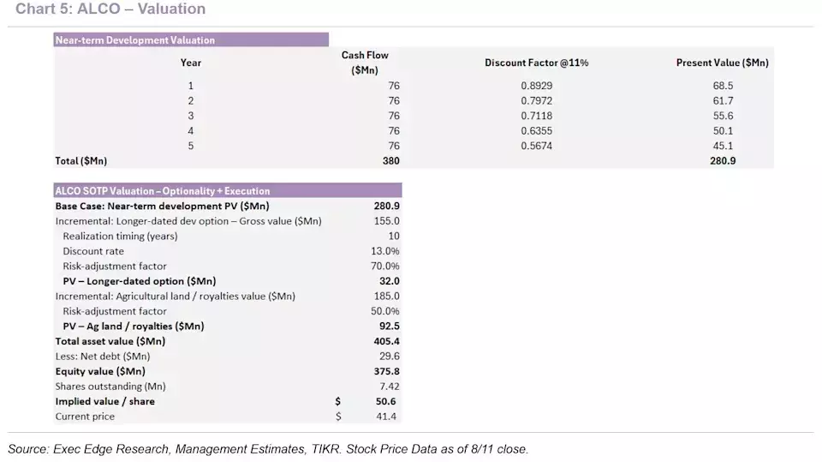This screenshot has height=462, width=822.
Task: Click the 'Implied value / share' label
Action: pos(104,402)
